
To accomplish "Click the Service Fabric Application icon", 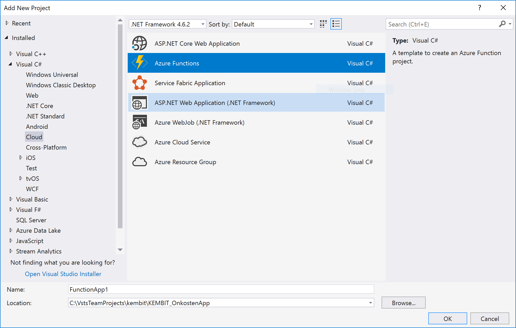I will (139, 83).
